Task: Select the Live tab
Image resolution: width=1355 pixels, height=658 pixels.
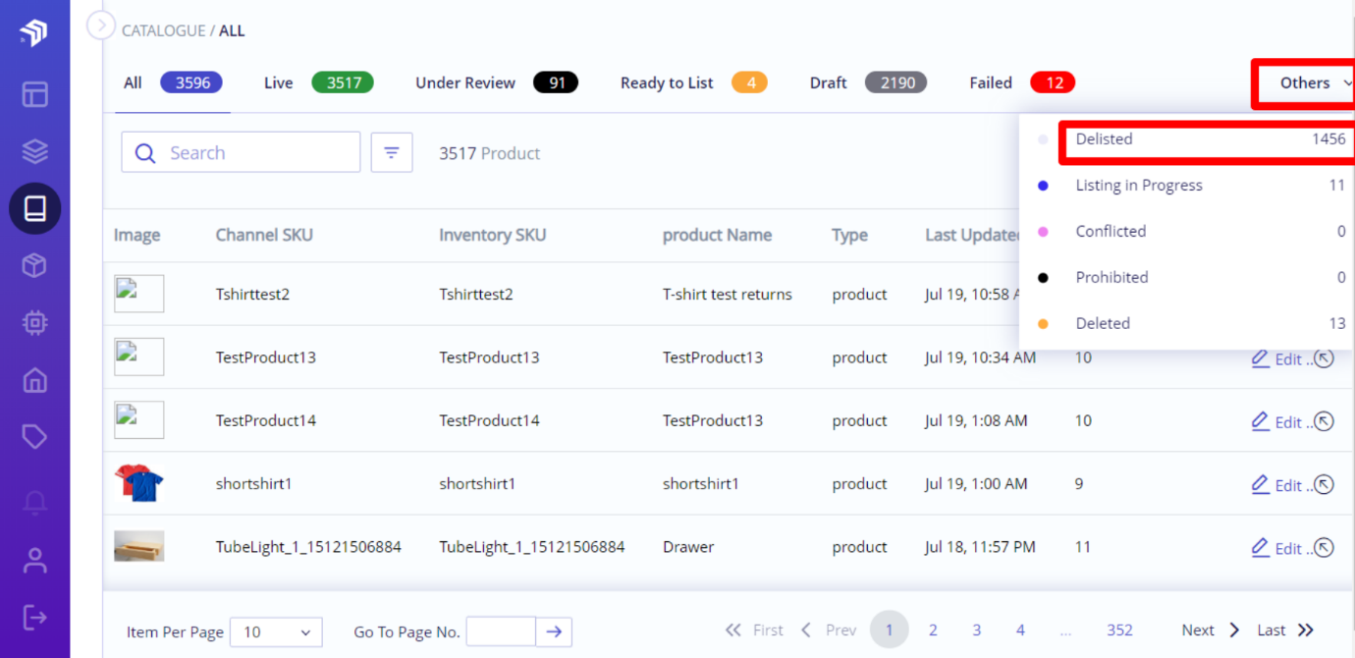Action: coord(319,82)
